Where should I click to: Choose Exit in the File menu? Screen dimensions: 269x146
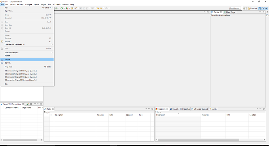pyautogui.click(x=27, y=84)
